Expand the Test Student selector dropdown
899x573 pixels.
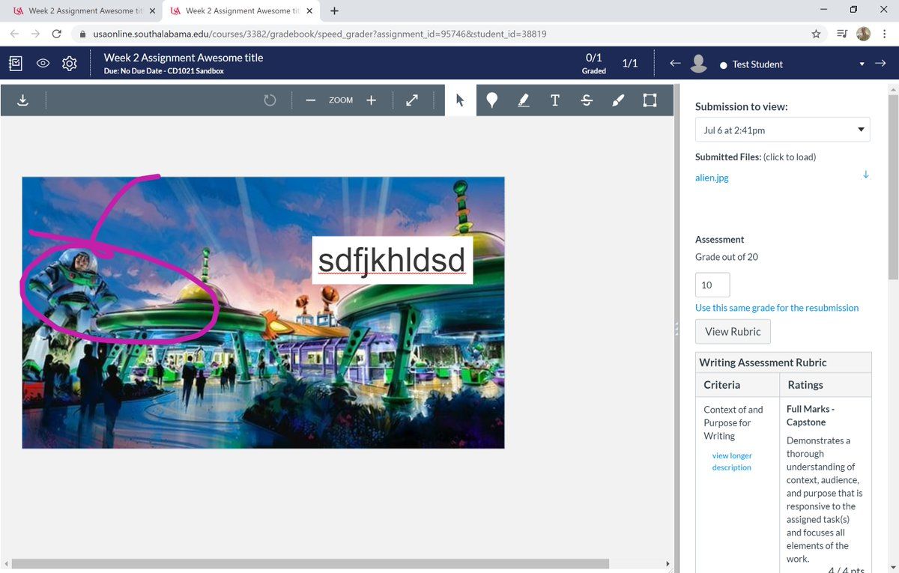(x=862, y=64)
